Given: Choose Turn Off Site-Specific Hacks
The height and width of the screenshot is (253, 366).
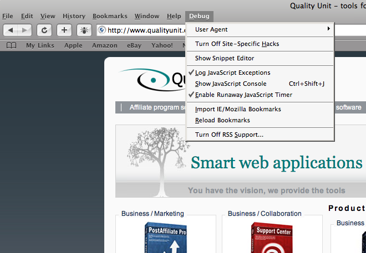Looking at the screenshot, I should [237, 44].
